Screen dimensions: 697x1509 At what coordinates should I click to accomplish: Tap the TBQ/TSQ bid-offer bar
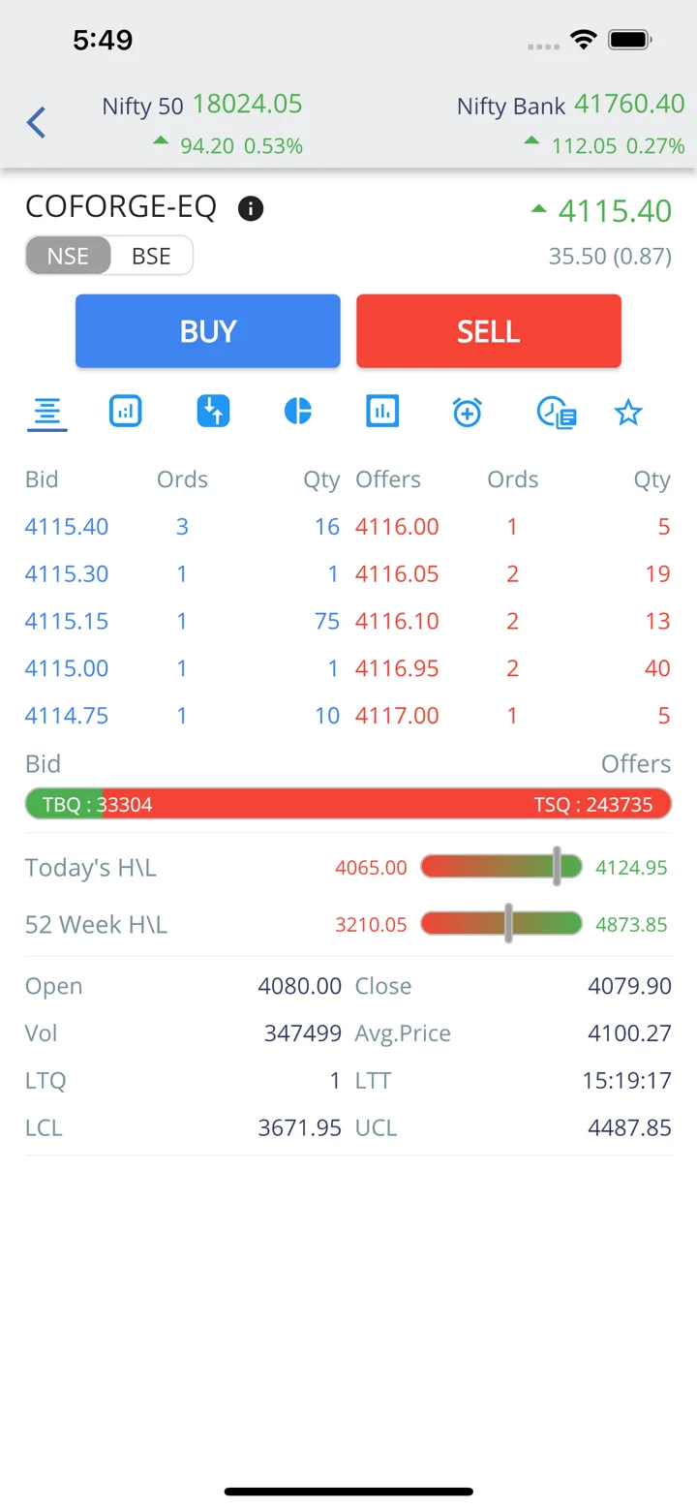[348, 804]
